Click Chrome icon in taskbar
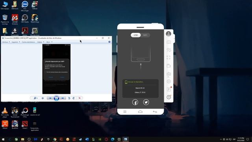 coord(55,139)
